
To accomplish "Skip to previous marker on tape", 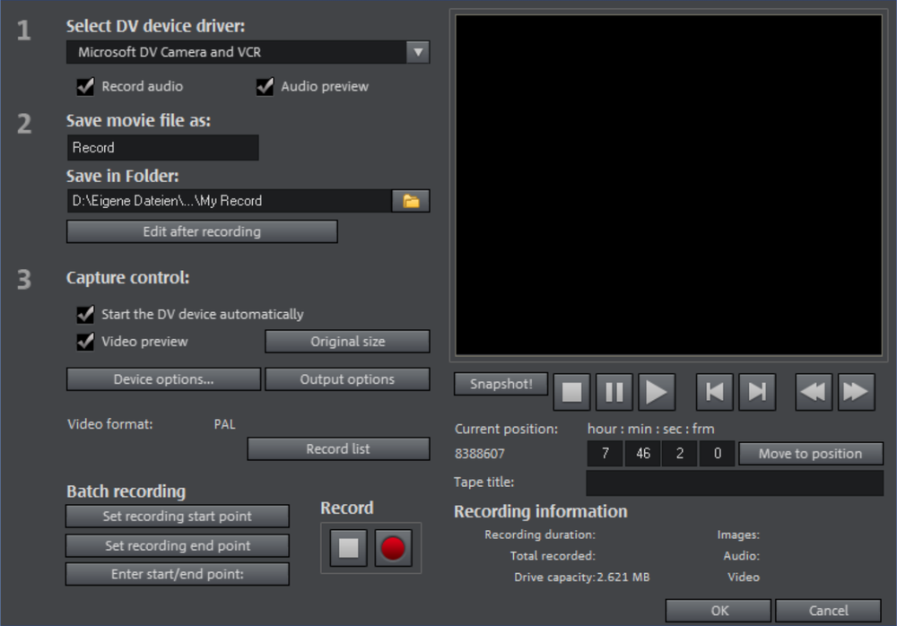I will tap(715, 392).
